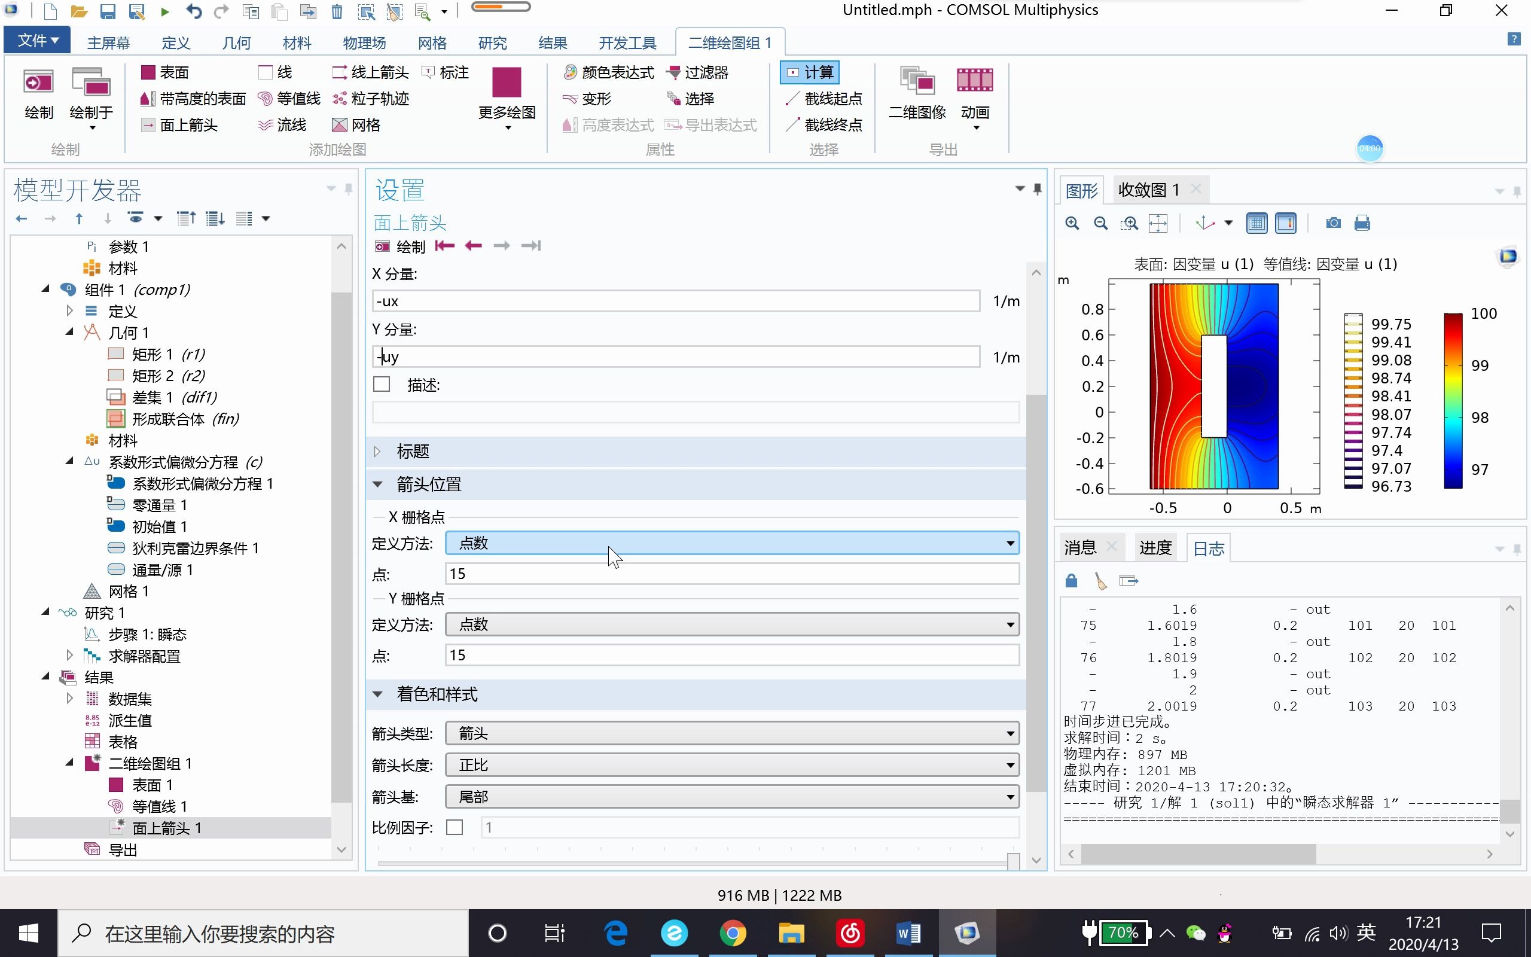Click the 计算 (Compute) icon in the ribbon

tap(809, 72)
